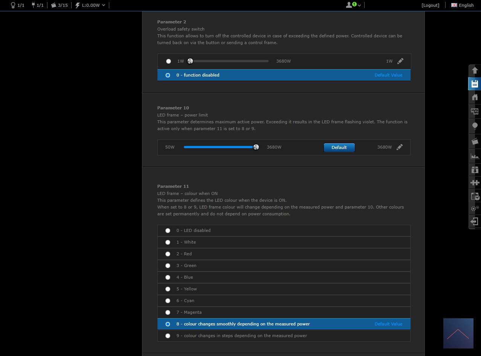Select the '2 - Red' LED colour option
The height and width of the screenshot is (356, 481).
coord(168,254)
